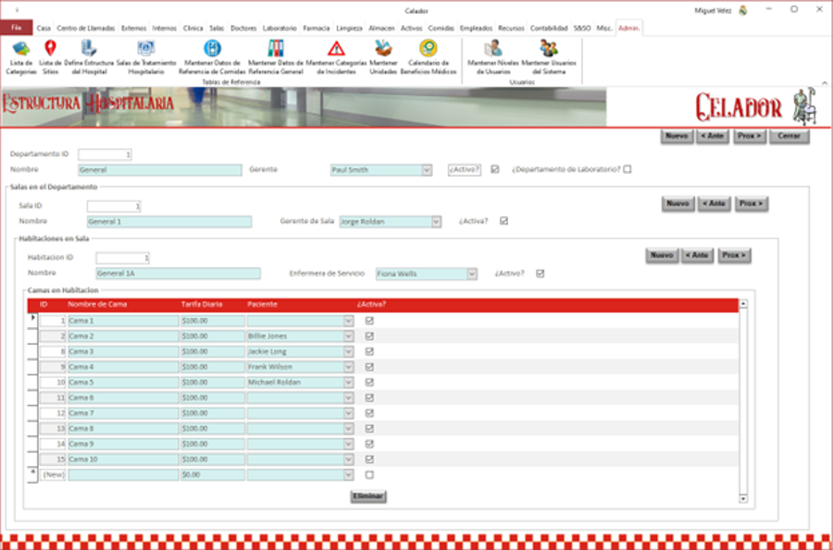Expand the Enfermera de Servicio dropdown
The image size is (833, 550).
(x=470, y=273)
